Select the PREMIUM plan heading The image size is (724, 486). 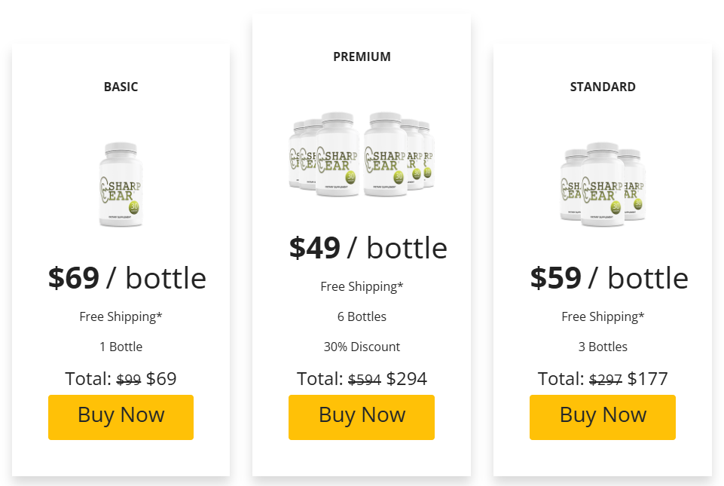coord(361,57)
